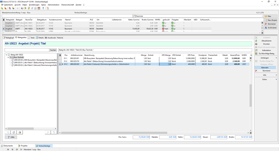Select position row 01.2 dto Paket 1
The width and height of the screenshot is (279, 151).
[154, 61]
